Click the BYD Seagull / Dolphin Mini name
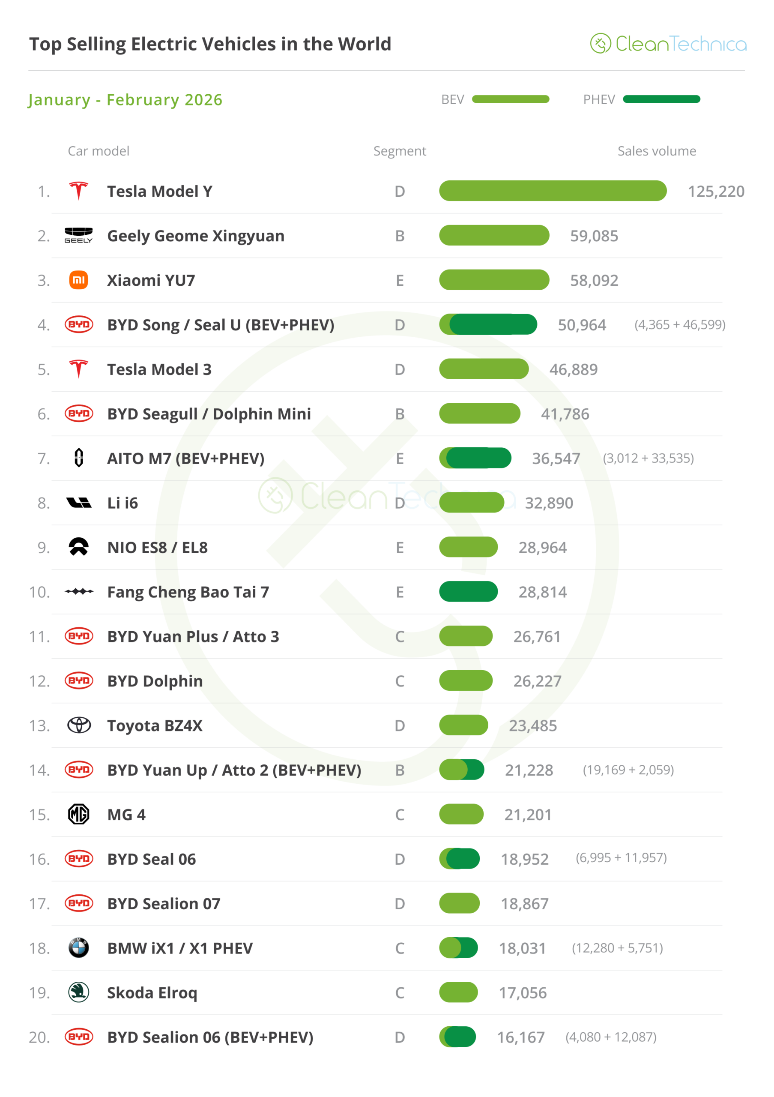 (x=209, y=414)
